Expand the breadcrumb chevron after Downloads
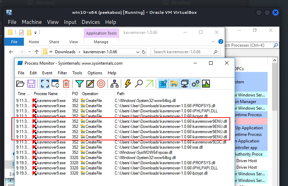The width and height of the screenshot is (288, 186). 79,52
